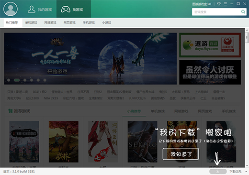249x175 pixels.
Task: Switch to 单机游戏 in top navigation
Action: pyautogui.click(x=31, y=22)
